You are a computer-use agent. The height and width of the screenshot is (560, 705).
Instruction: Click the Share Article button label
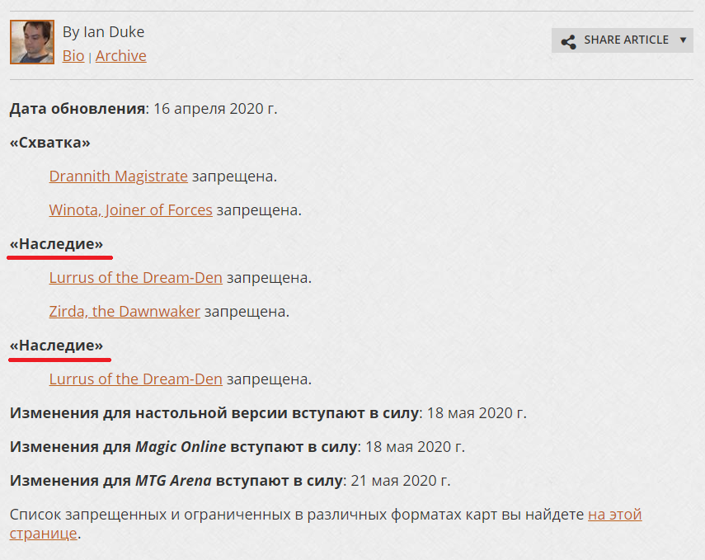626,40
